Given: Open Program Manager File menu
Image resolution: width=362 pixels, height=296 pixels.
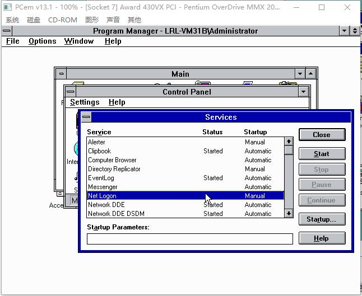Looking at the screenshot, I should coord(13,41).
